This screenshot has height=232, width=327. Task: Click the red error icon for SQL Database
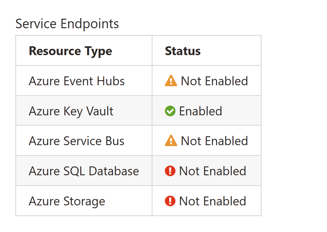point(170,171)
